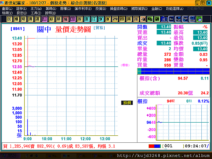Click the Page Up toolbar icon

[x=178, y=19]
